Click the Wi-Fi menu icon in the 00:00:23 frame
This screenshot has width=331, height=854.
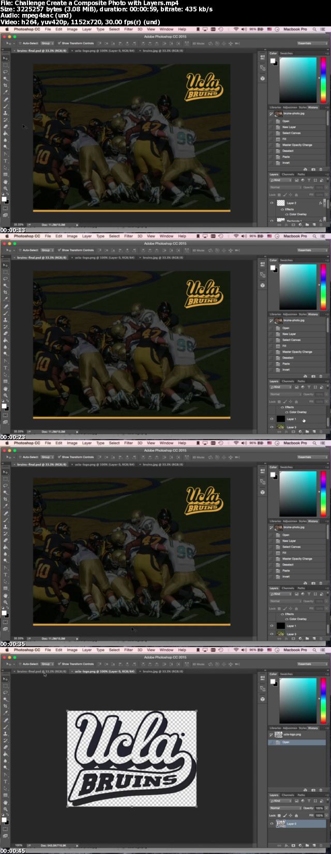coord(236,236)
